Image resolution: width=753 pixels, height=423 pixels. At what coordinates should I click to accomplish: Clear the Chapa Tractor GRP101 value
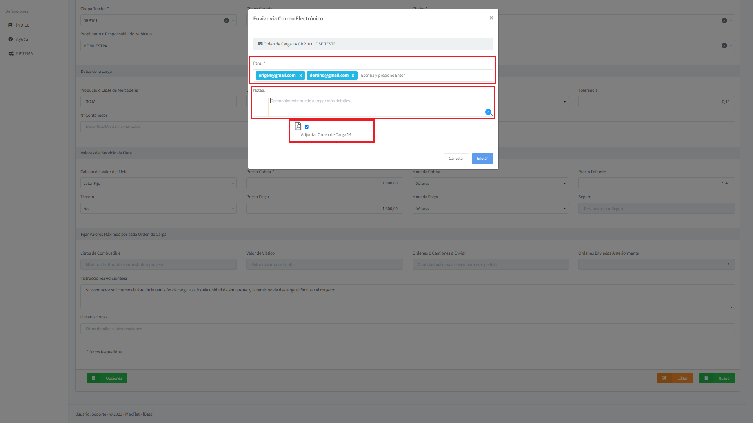click(x=226, y=20)
